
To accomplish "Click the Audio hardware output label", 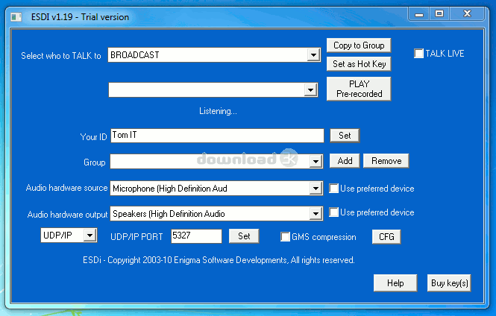I will tap(67, 215).
